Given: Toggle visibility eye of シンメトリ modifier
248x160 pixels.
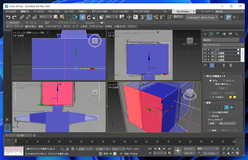Looking at the screenshot, I should tap(205, 50).
